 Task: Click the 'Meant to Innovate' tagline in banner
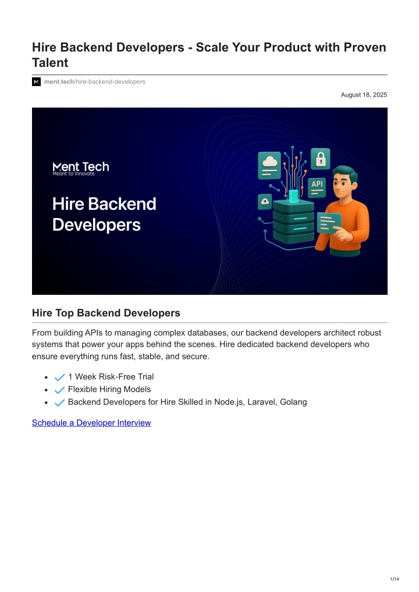pyautogui.click(x=74, y=174)
